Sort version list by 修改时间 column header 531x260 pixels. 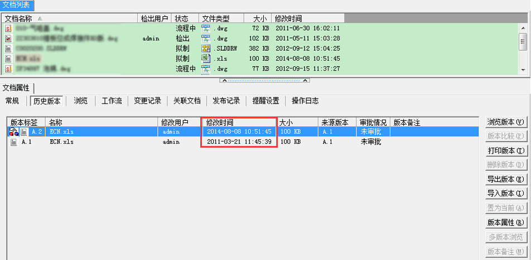point(220,122)
